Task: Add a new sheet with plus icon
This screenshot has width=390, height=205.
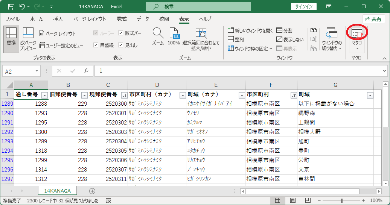Action: tap(92, 191)
